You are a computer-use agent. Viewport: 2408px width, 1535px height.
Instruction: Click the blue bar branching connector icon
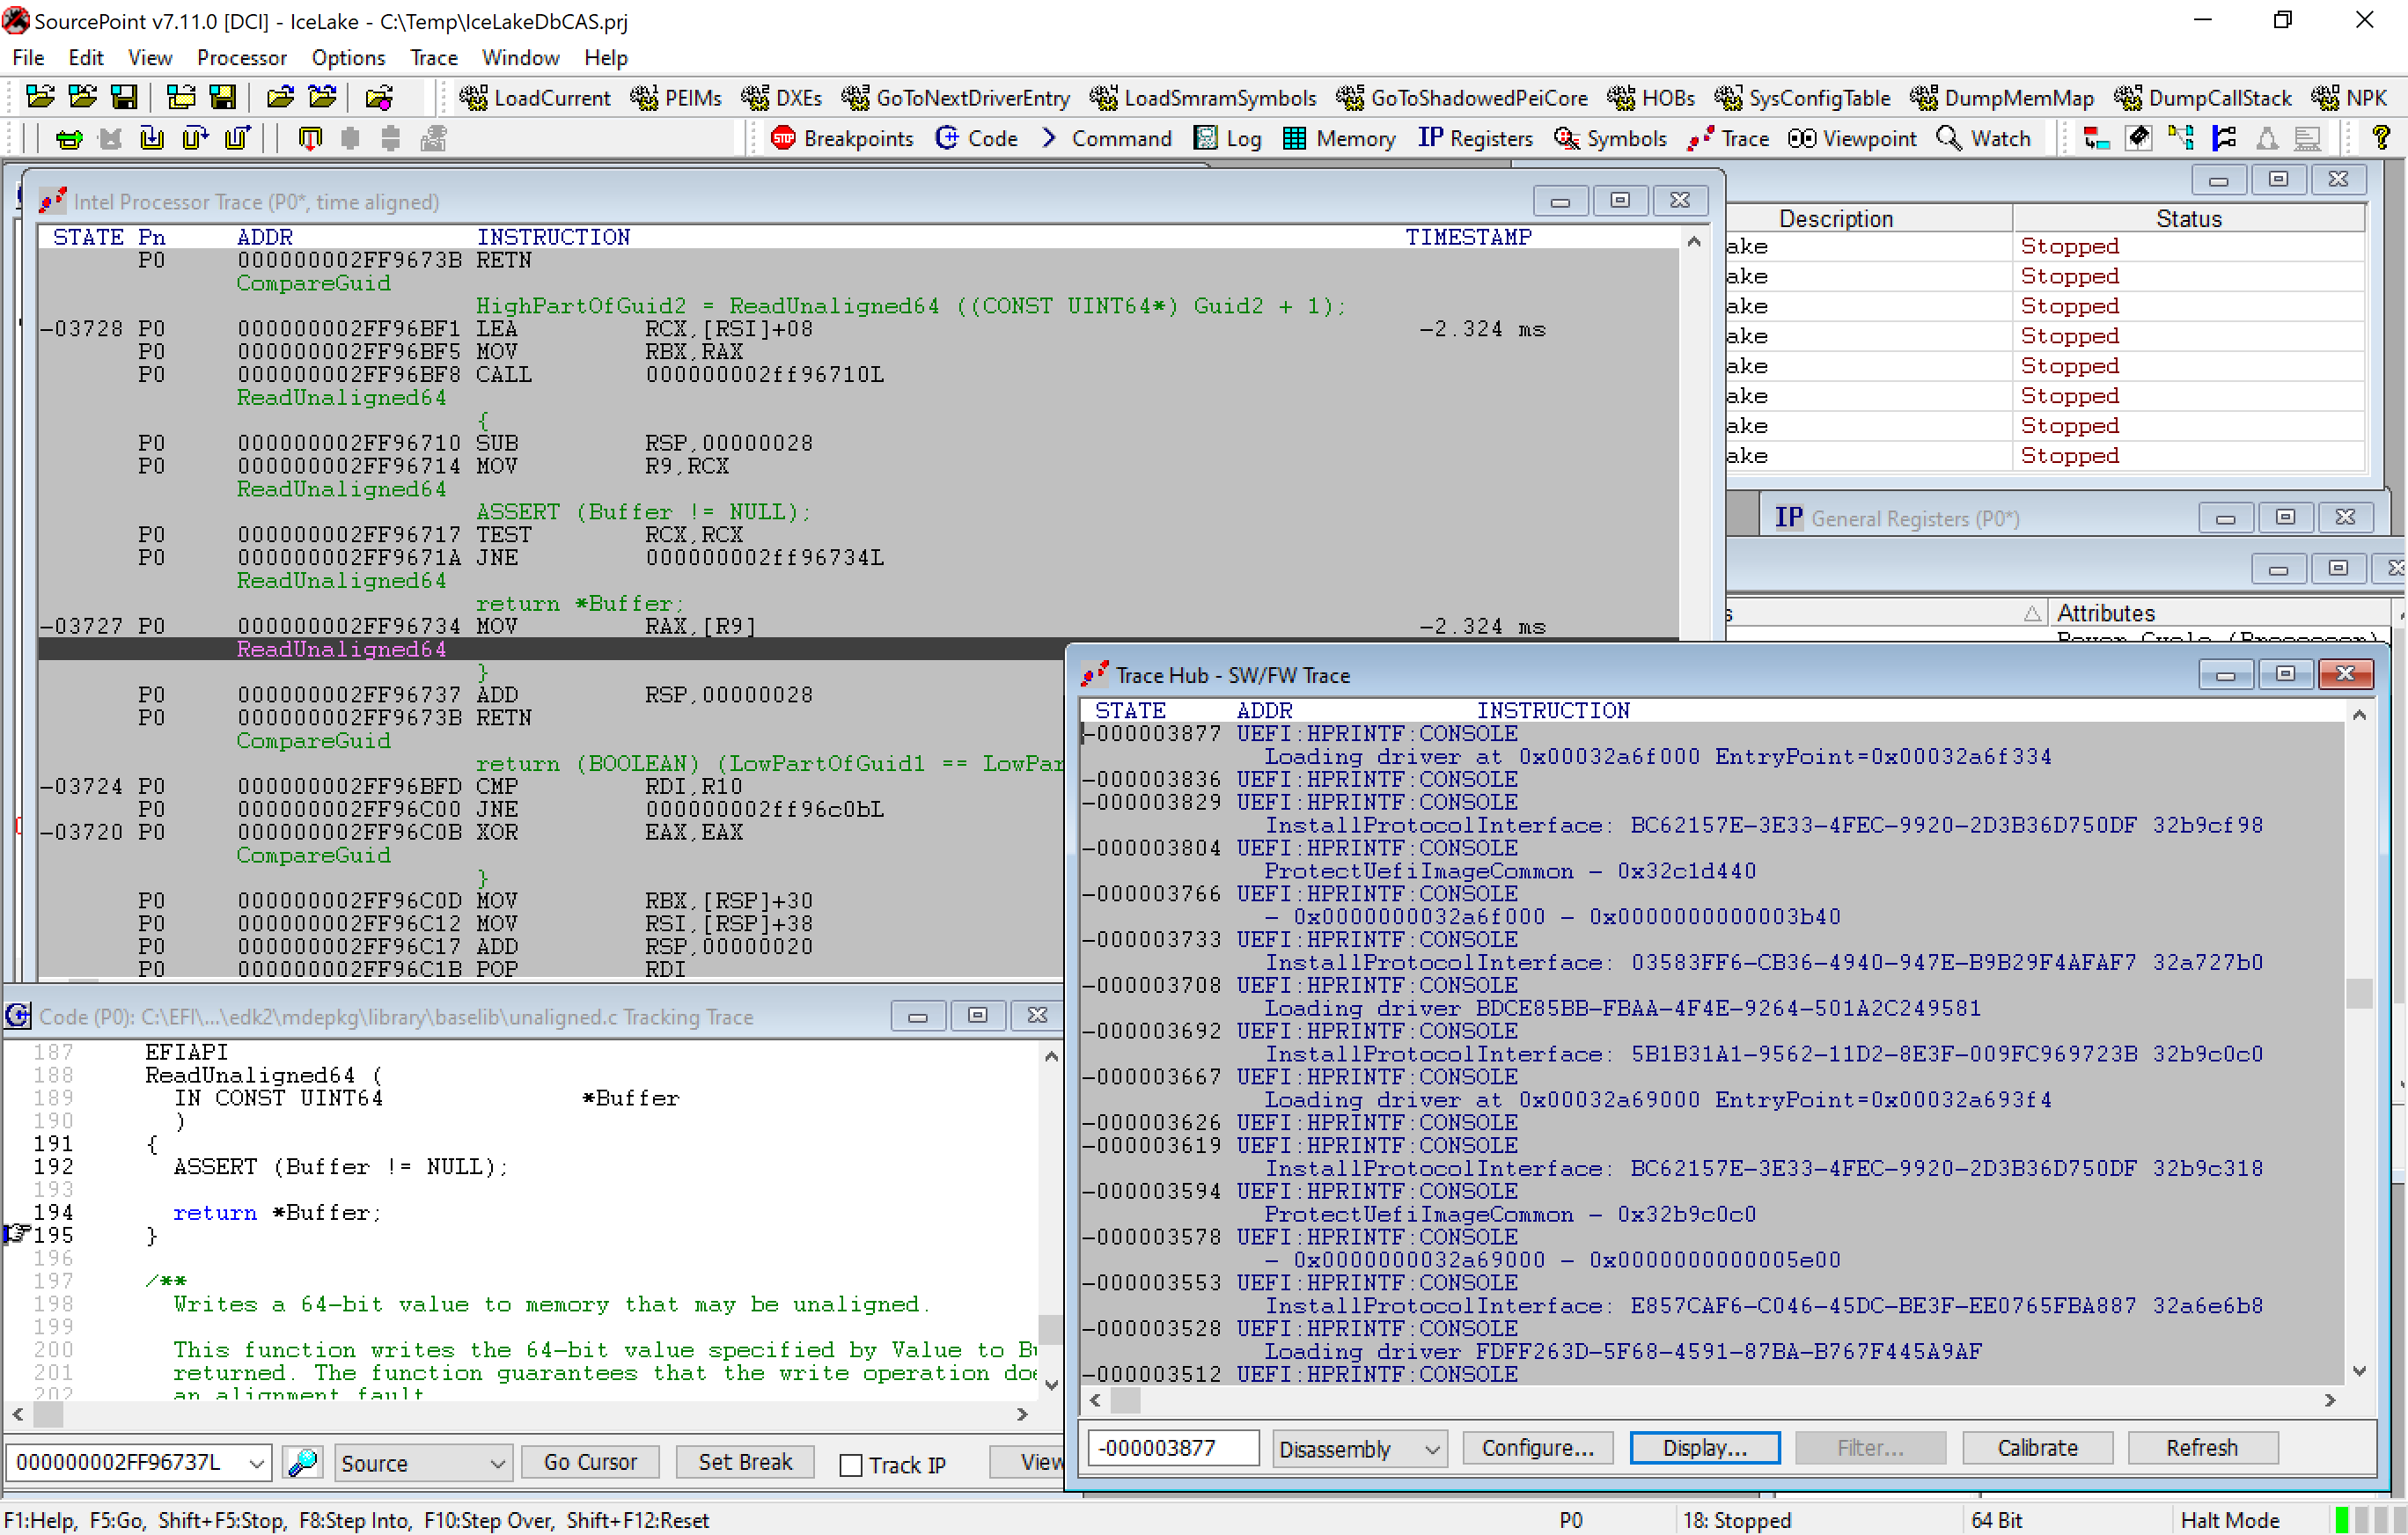point(2224,139)
